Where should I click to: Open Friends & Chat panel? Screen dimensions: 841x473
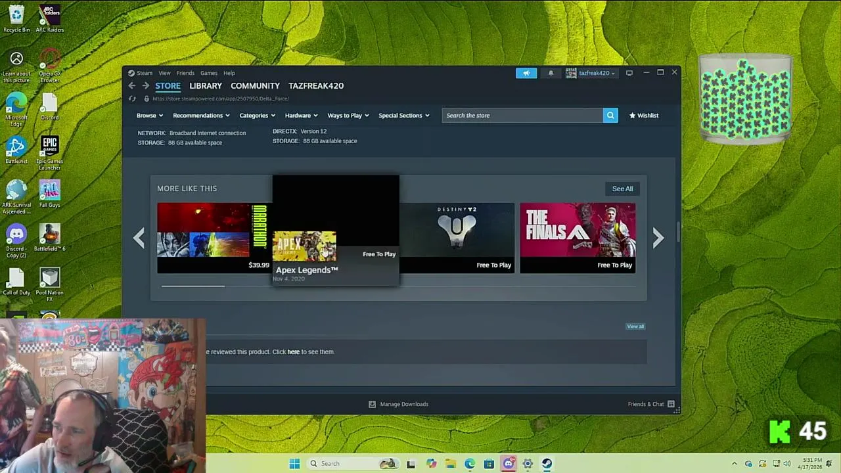click(651, 404)
